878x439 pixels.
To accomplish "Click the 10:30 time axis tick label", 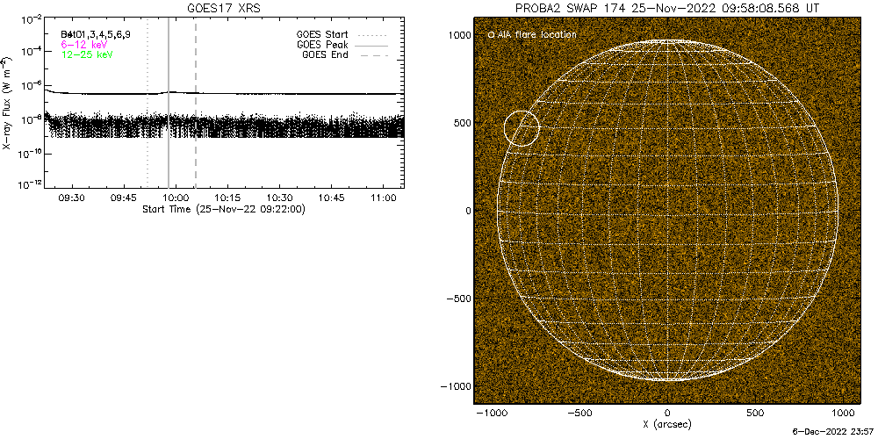I will pyautogui.click(x=279, y=198).
